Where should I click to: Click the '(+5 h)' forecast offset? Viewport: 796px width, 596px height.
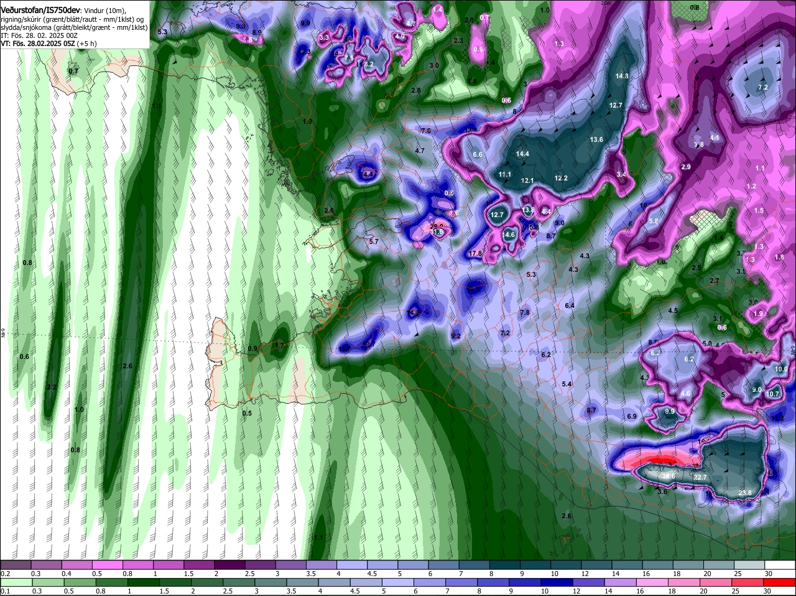pyautogui.click(x=87, y=44)
